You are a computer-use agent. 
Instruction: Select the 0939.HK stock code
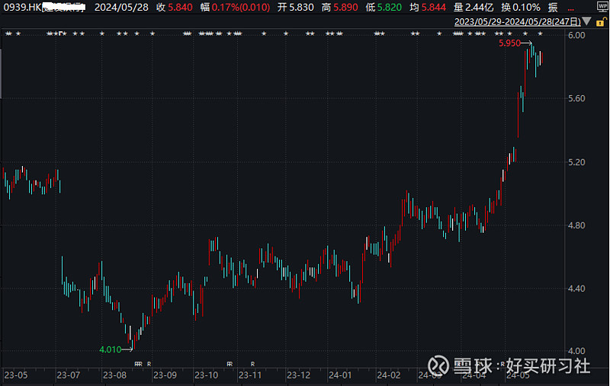click(22, 7)
